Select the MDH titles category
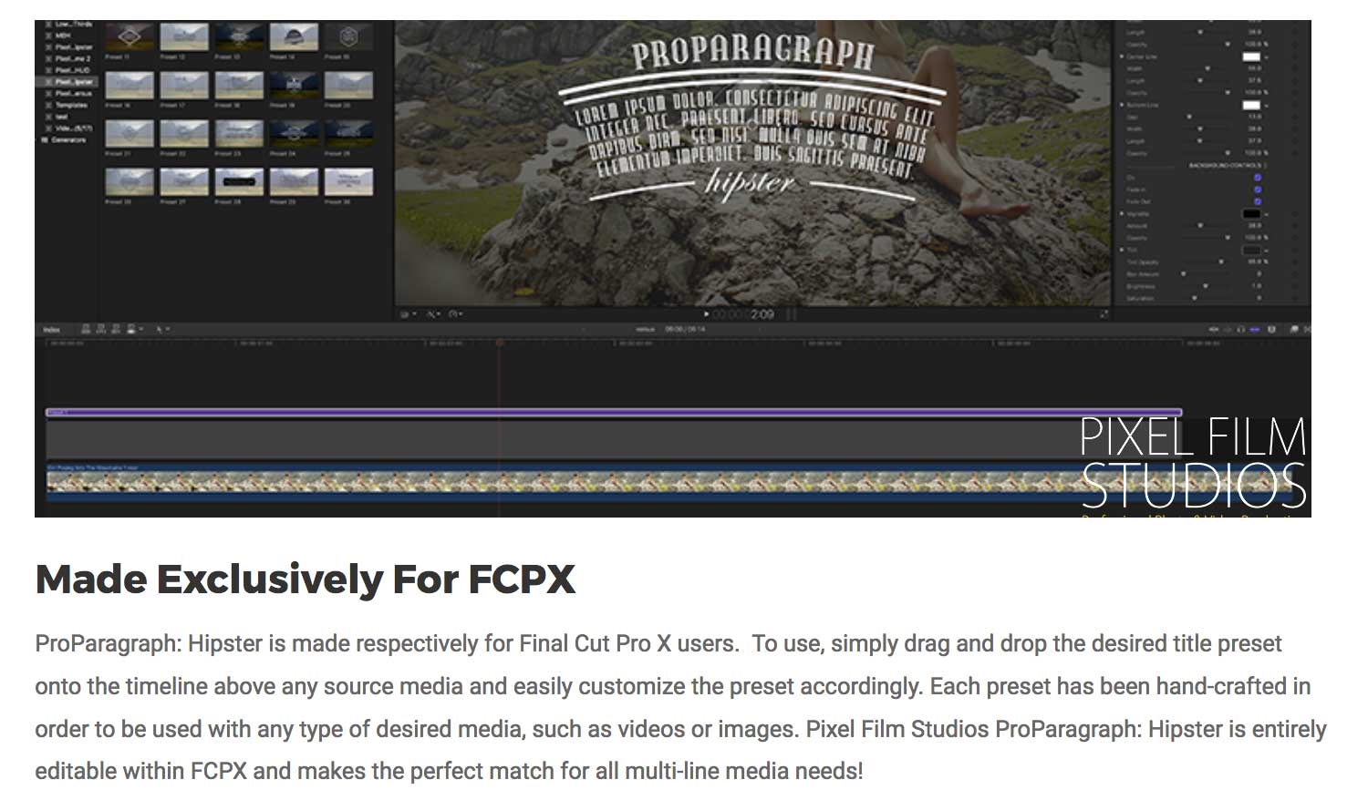This screenshot has height=800, width=1368. [x=62, y=35]
